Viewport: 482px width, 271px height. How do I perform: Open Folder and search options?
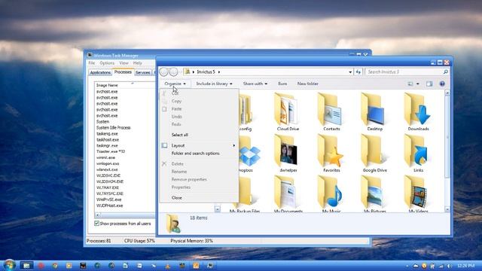click(x=196, y=154)
